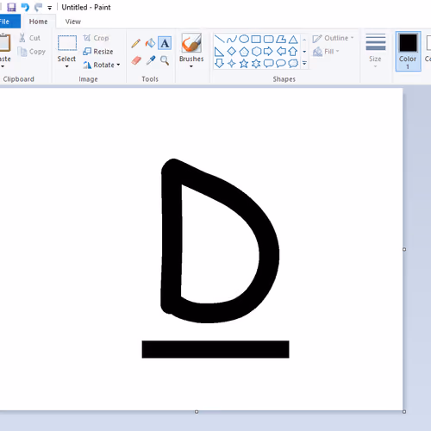Click the canvas right-edge resize handle
The image size is (431, 431).
click(404, 249)
